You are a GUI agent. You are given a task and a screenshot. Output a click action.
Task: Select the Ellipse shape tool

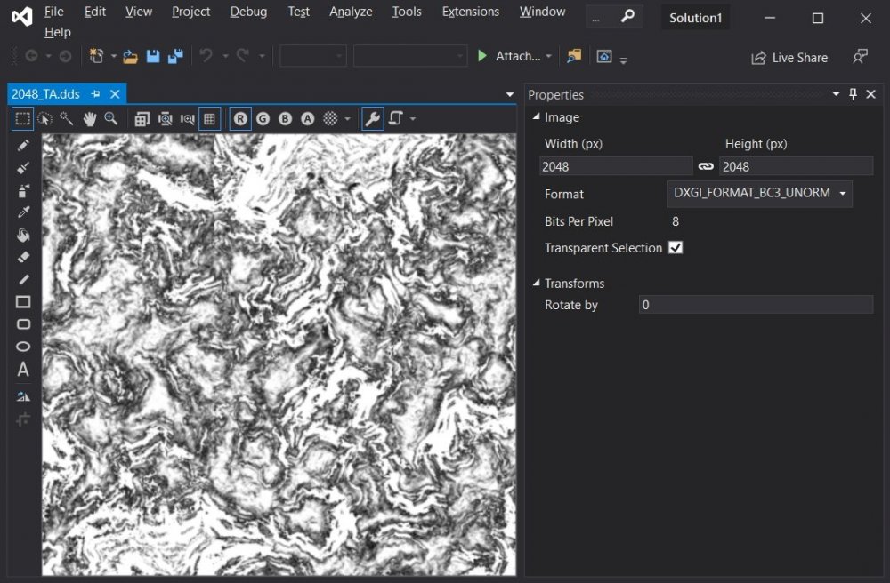coord(23,347)
